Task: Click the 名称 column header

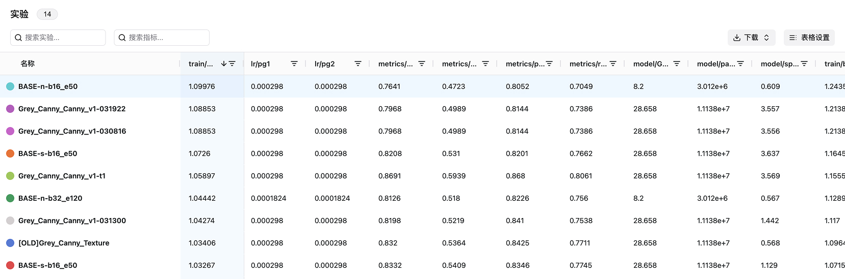Action: point(28,64)
